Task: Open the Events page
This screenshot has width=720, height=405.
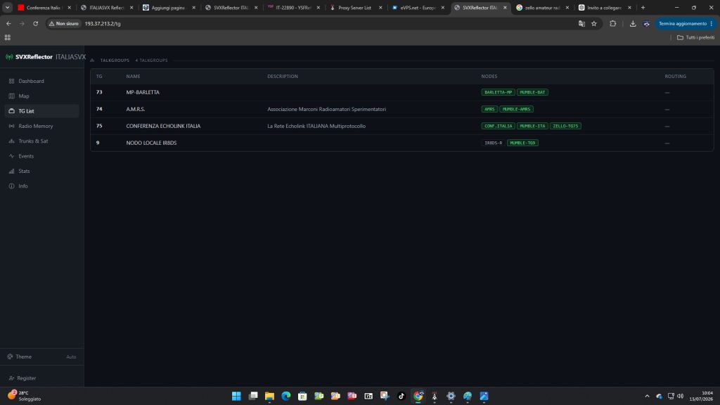Action: click(41, 156)
